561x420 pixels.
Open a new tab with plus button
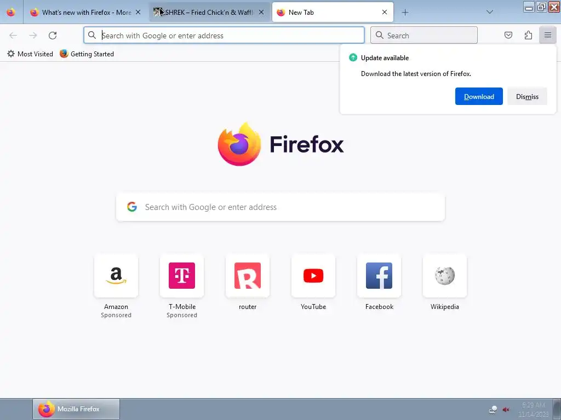(405, 13)
